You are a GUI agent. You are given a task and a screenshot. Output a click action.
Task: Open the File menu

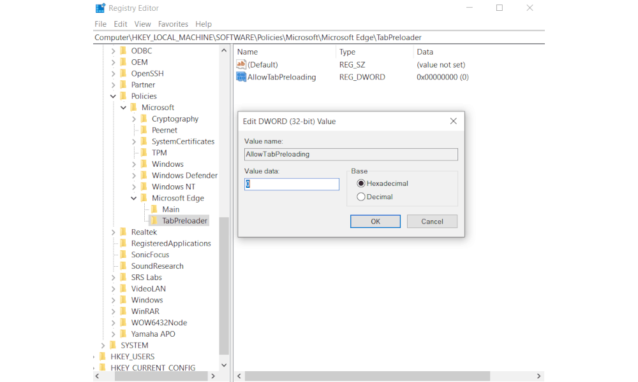(x=100, y=24)
